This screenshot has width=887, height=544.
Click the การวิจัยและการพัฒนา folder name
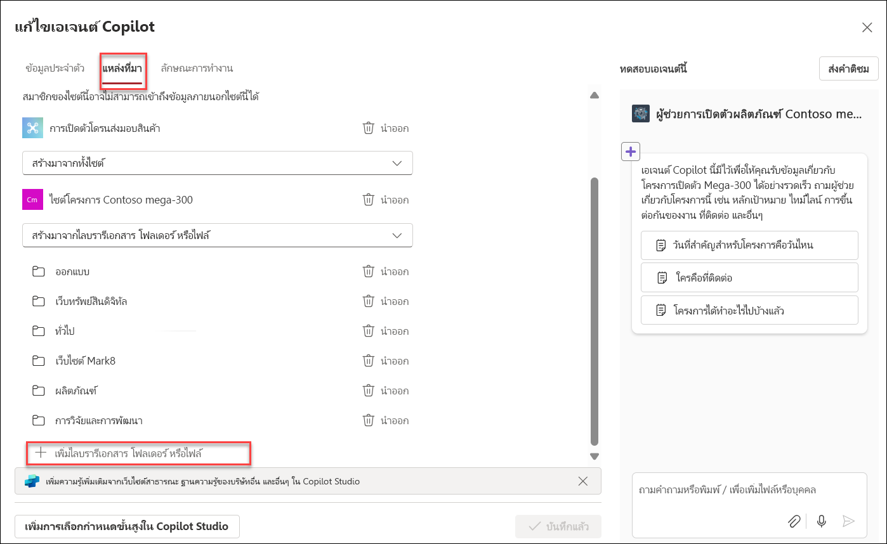(x=98, y=420)
